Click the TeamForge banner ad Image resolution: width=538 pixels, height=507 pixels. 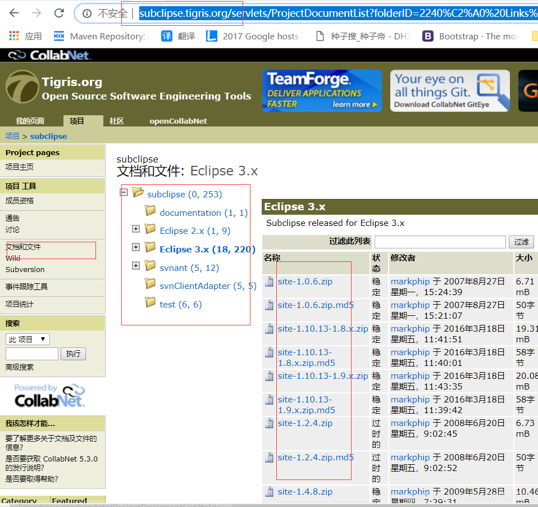(x=322, y=90)
